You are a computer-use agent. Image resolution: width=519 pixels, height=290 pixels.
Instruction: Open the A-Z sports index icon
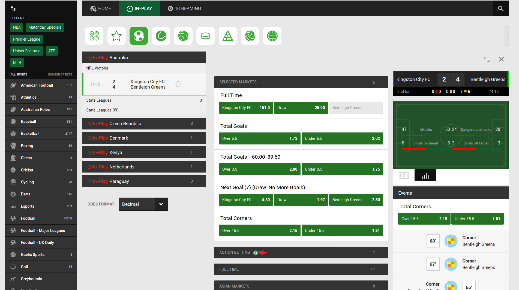[x=13, y=8]
